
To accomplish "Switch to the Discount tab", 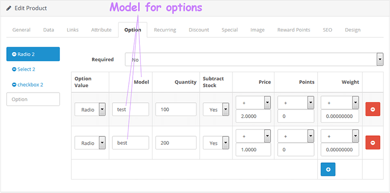I will click(x=199, y=30).
